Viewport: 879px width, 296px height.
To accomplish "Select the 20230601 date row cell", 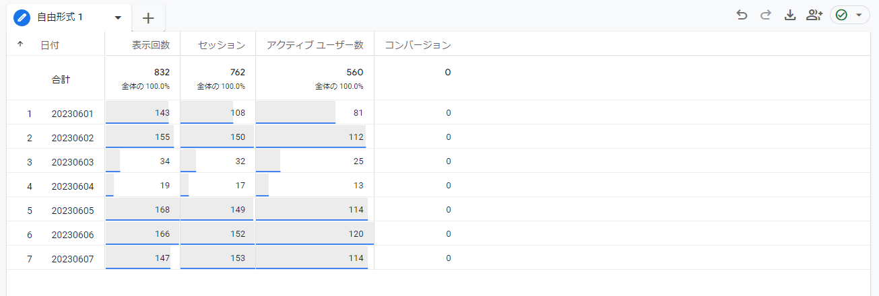I will 72,113.
